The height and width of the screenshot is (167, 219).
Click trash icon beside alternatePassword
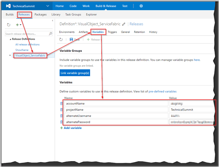(x=61, y=122)
